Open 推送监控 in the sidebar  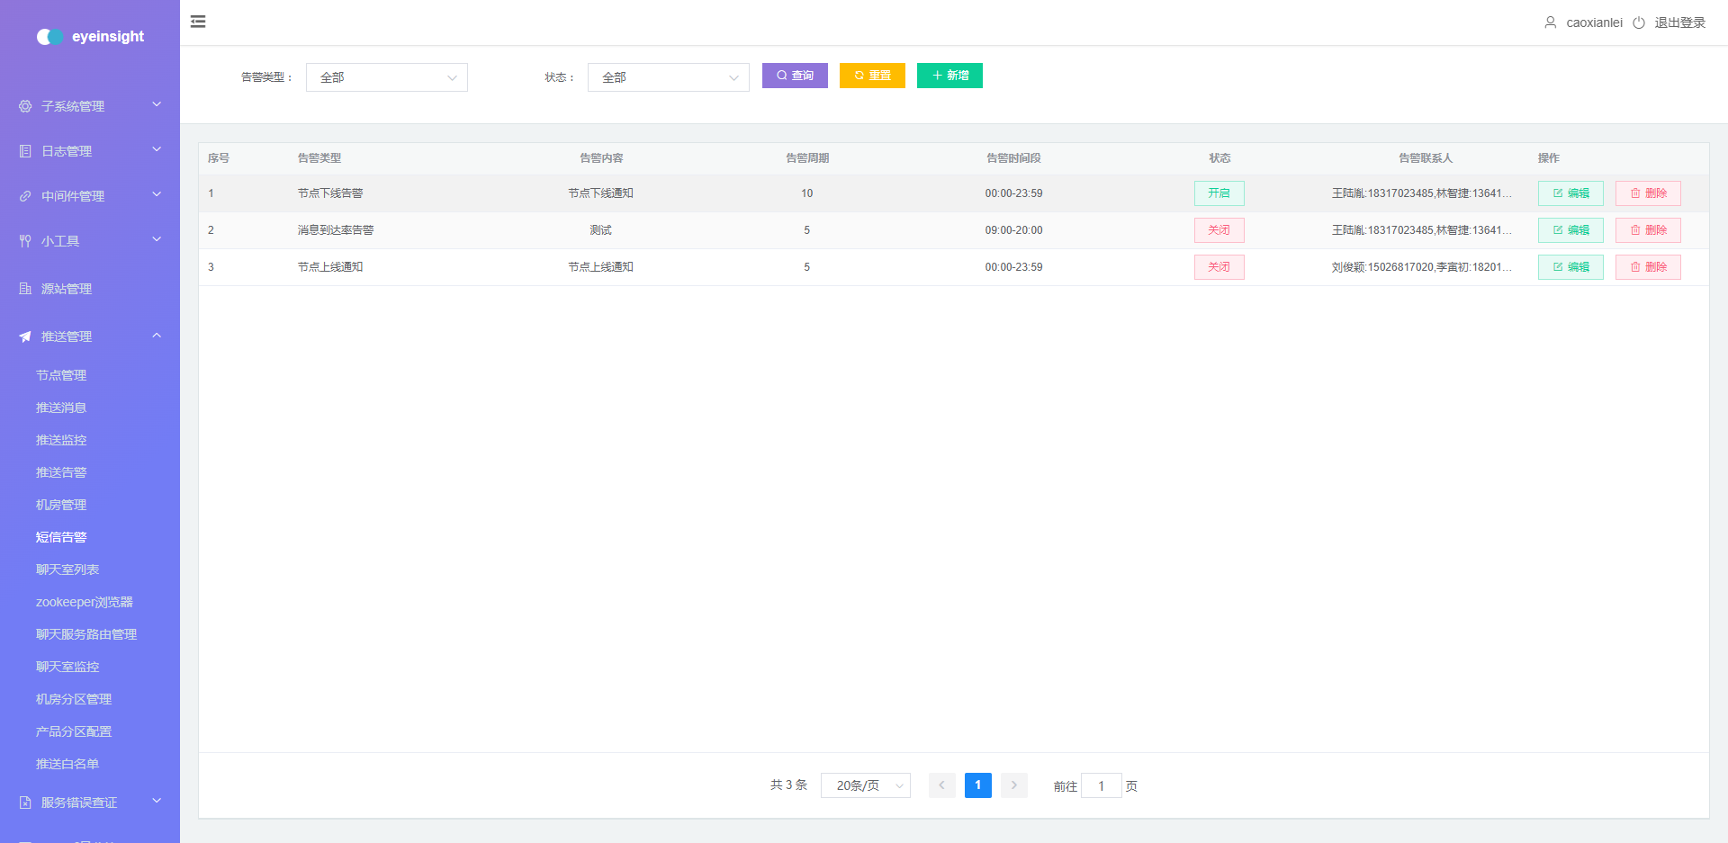click(x=61, y=440)
